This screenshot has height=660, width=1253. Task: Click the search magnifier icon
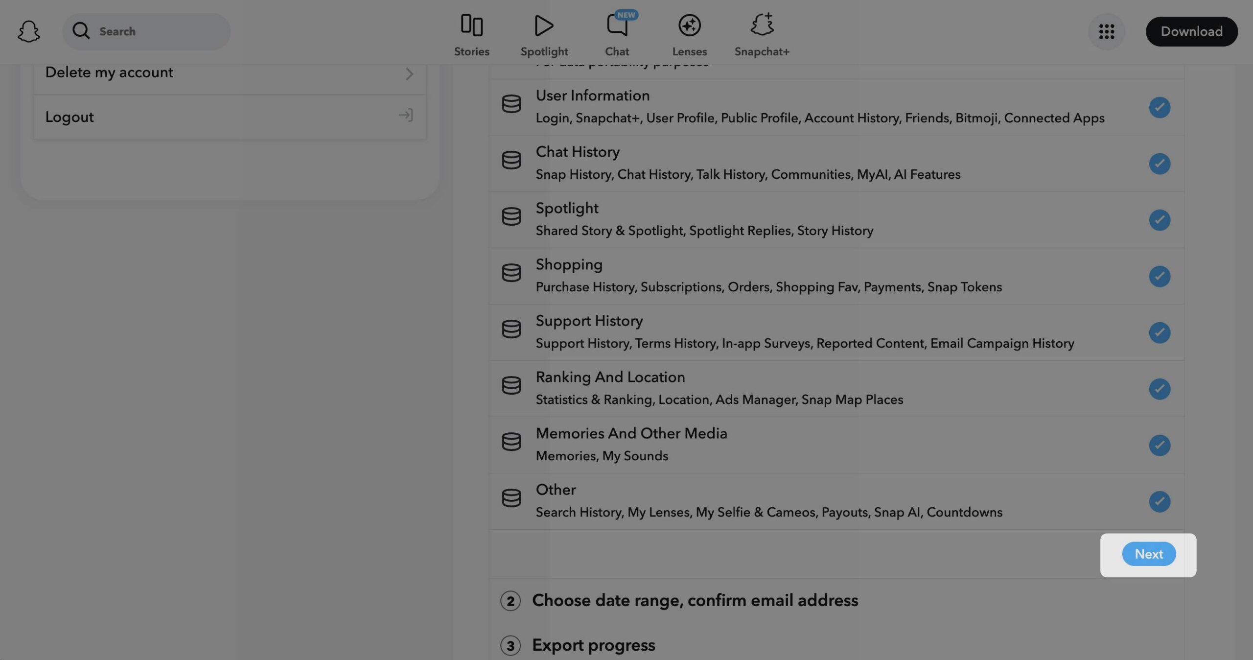(x=82, y=31)
